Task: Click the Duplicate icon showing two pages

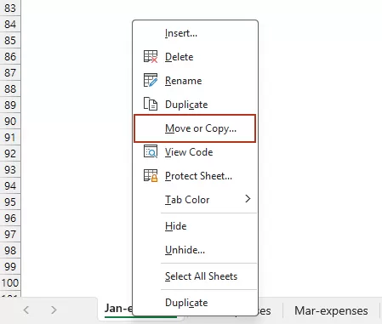Action: (151, 104)
